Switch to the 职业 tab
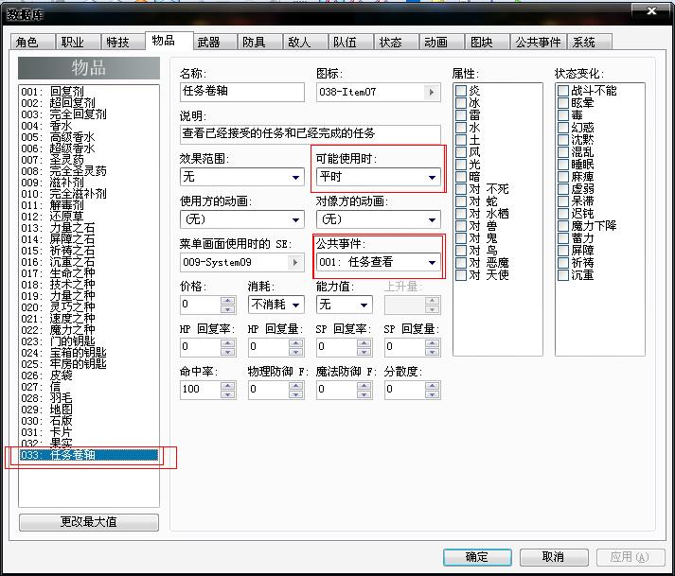The image size is (675, 576). tap(78, 43)
